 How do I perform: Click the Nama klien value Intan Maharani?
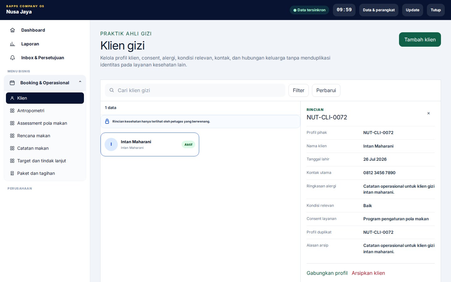tap(378, 146)
